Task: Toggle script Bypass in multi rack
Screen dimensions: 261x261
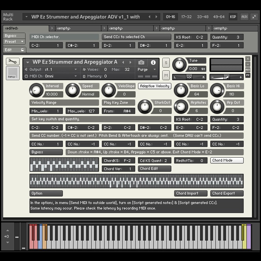Action: 14,36
